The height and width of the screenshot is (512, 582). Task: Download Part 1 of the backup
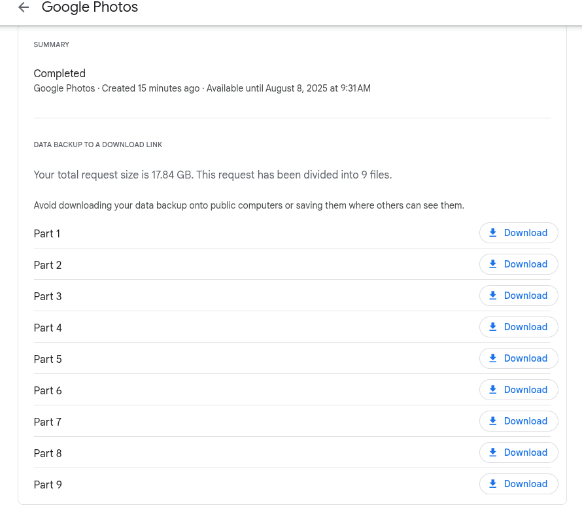point(519,233)
